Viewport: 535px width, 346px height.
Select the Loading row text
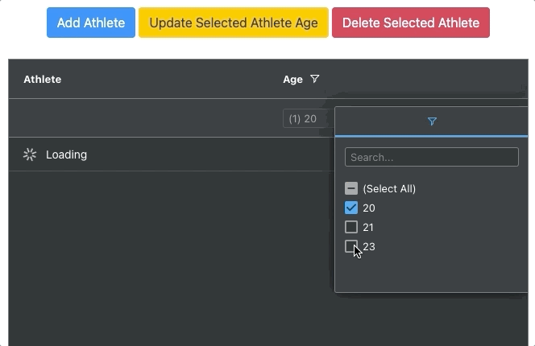(66, 154)
